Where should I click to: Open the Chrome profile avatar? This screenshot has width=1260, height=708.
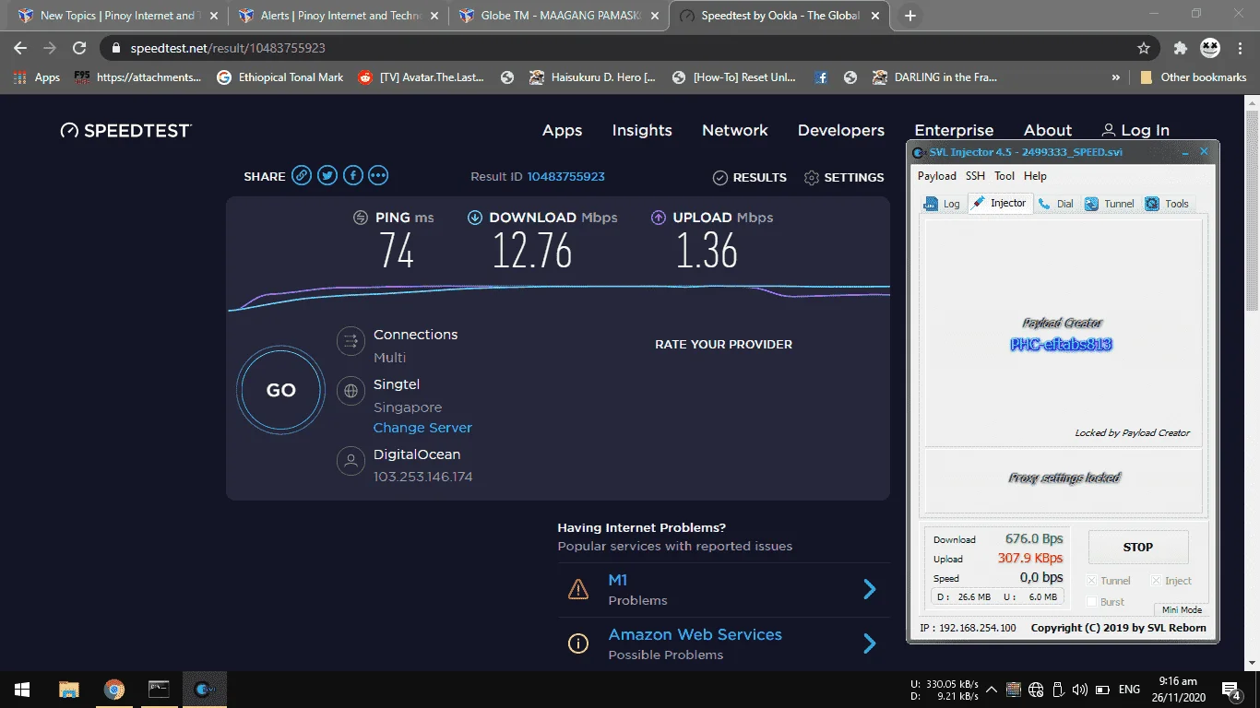coord(1210,48)
